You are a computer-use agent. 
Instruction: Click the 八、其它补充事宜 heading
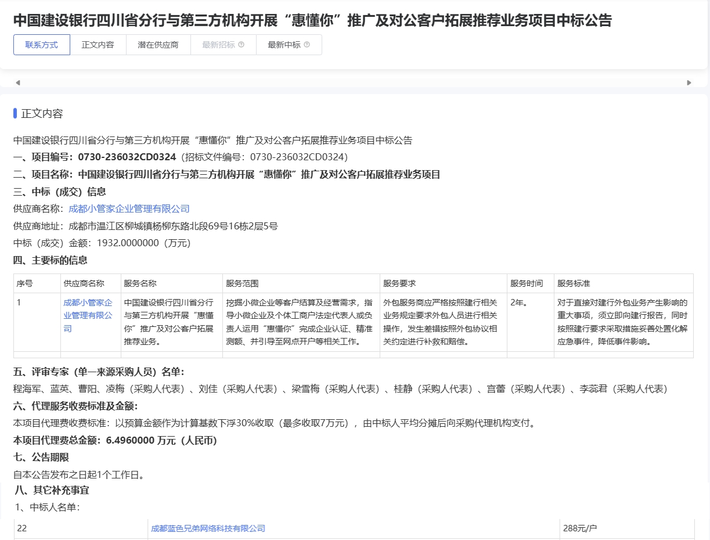[x=52, y=491]
